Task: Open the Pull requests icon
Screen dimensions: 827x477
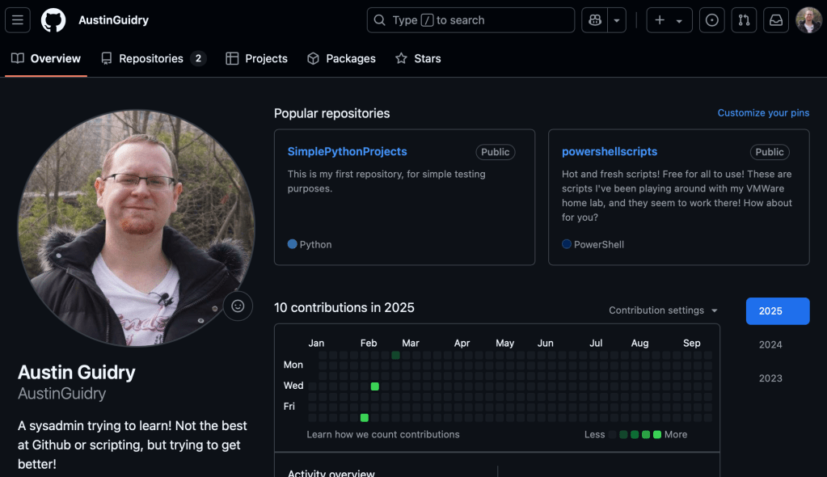Action: pyautogui.click(x=744, y=20)
